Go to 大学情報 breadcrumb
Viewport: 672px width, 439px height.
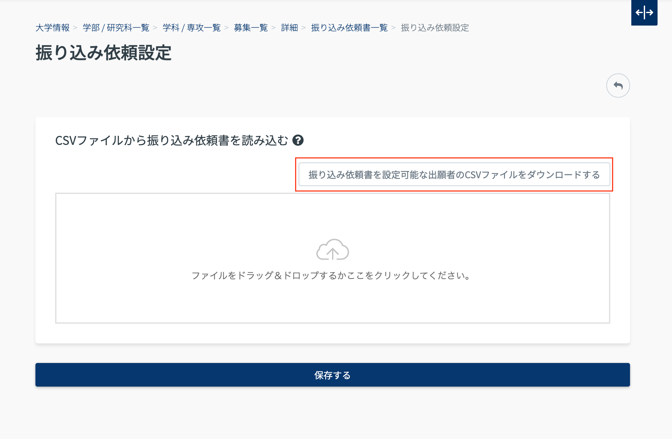[x=52, y=28]
